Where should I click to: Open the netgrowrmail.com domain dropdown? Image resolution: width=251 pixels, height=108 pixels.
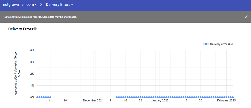click(x=20, y=5)
